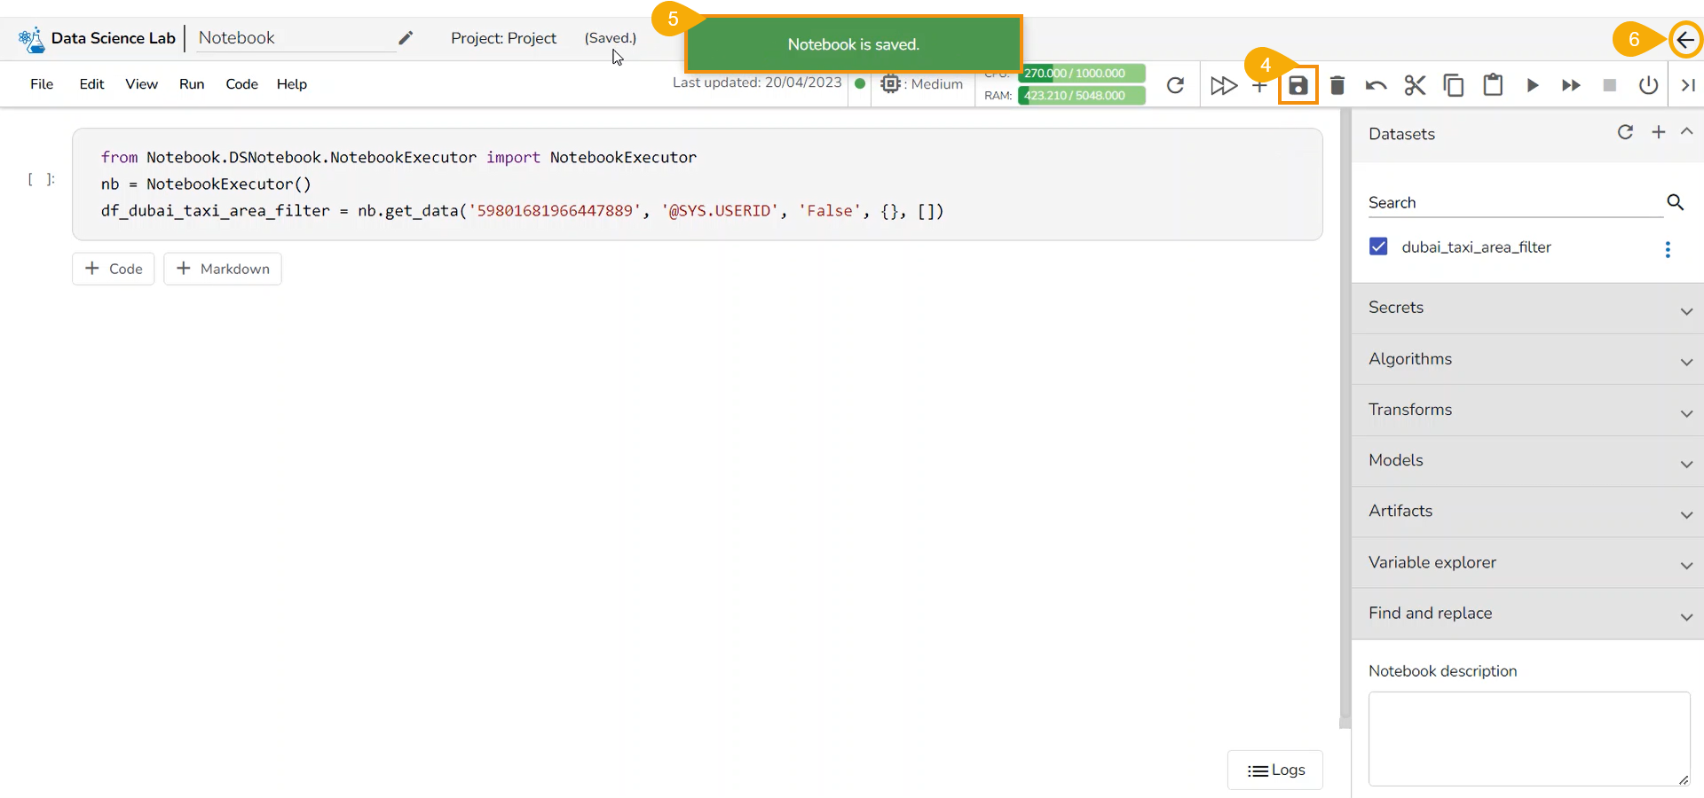Click the delete cell trash icon
The image size is (1704, 798).
pos(1337,85)
